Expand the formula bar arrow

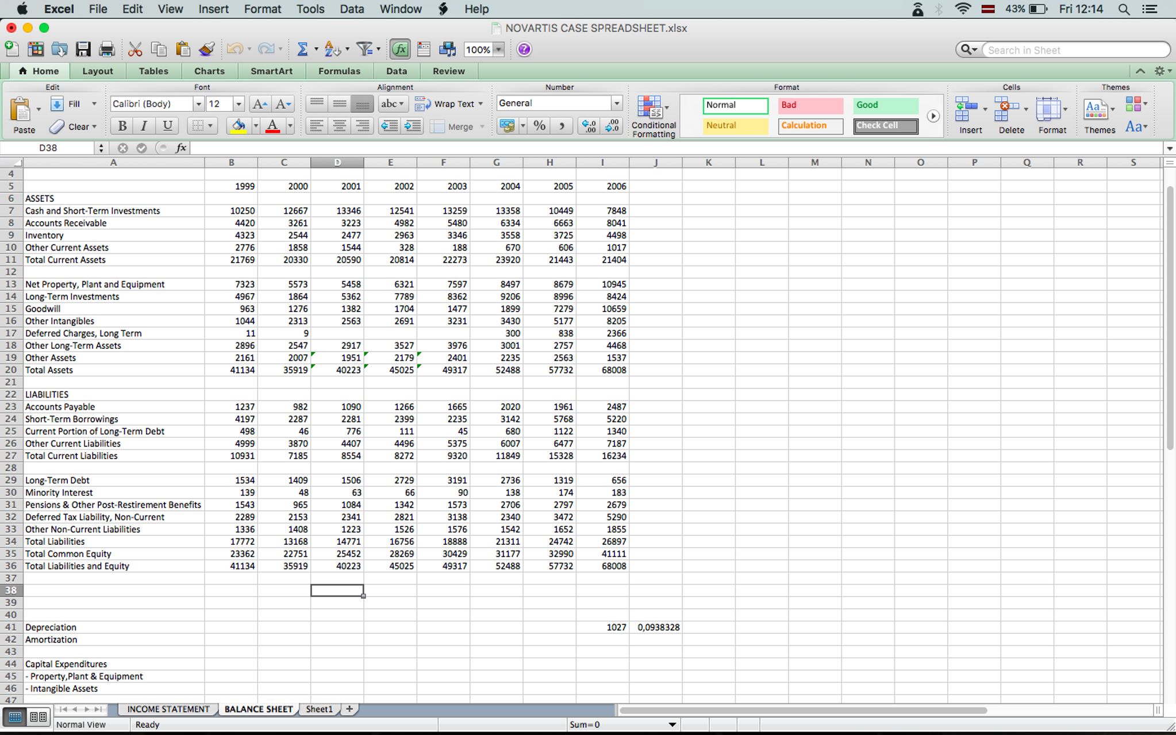pyautogui.click(x=1169, y=148)
